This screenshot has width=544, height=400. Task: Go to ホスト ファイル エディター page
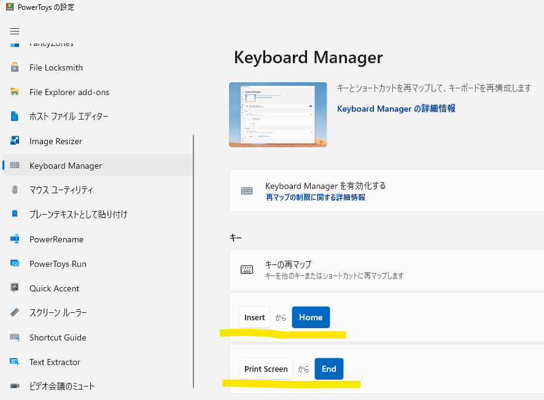click(x=98, y=117)
